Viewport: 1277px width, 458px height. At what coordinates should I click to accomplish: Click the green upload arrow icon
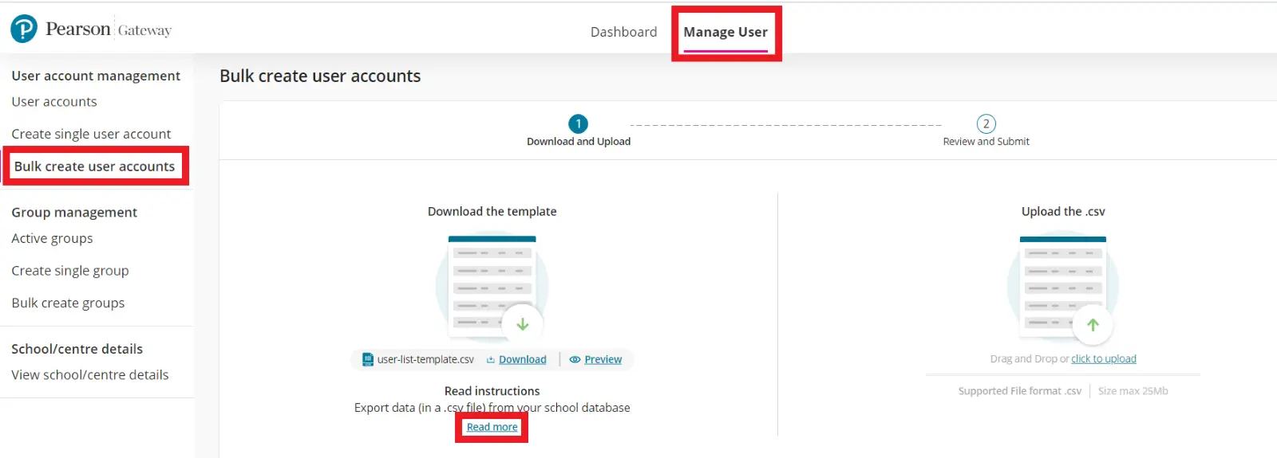(1093, 324)
